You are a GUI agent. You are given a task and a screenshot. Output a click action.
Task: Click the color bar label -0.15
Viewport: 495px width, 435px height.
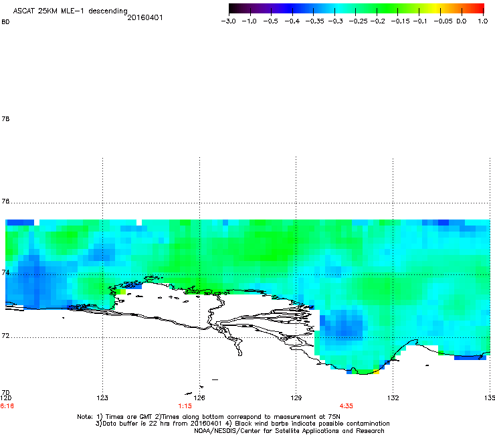click(400, 21)
